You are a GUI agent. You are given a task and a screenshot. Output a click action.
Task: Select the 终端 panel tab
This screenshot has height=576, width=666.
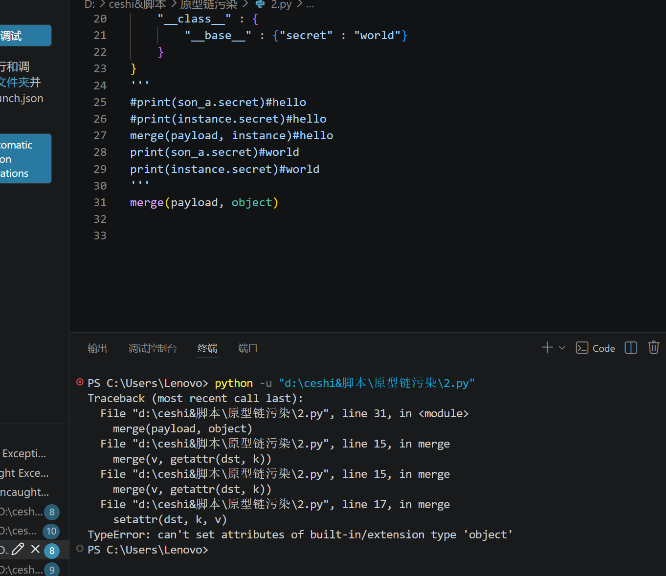pos(207,348)
